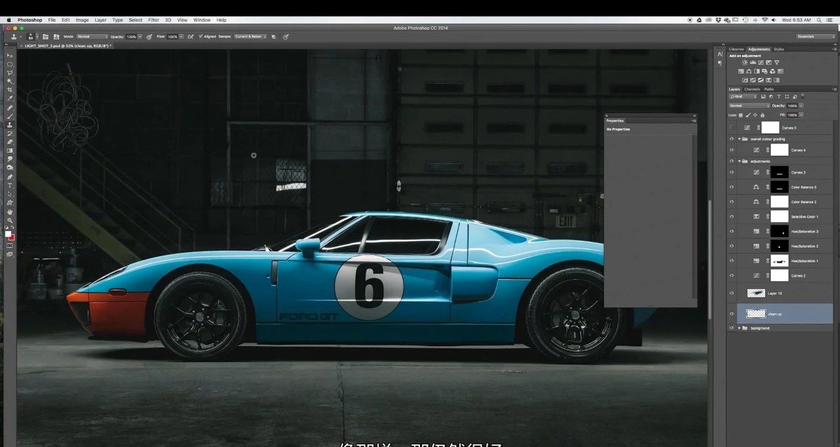
Task: Hide the overall colour grading group
Action: tap(732, 139)
